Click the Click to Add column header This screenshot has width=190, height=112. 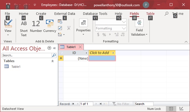(x=102, y=53)
